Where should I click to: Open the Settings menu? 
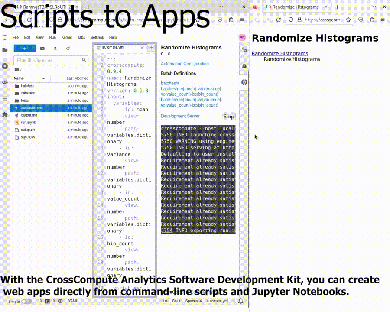tap(97, 37)
